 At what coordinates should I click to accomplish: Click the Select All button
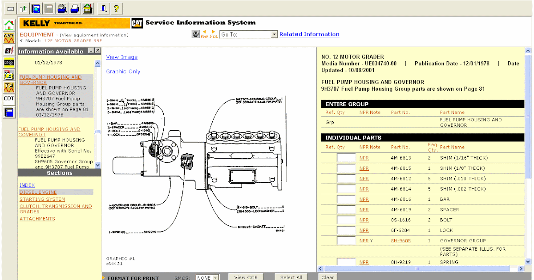pos(291,277)
